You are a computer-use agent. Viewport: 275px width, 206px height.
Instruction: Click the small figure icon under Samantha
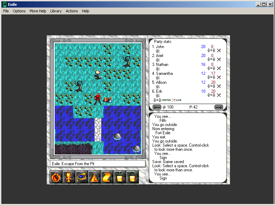158,78
